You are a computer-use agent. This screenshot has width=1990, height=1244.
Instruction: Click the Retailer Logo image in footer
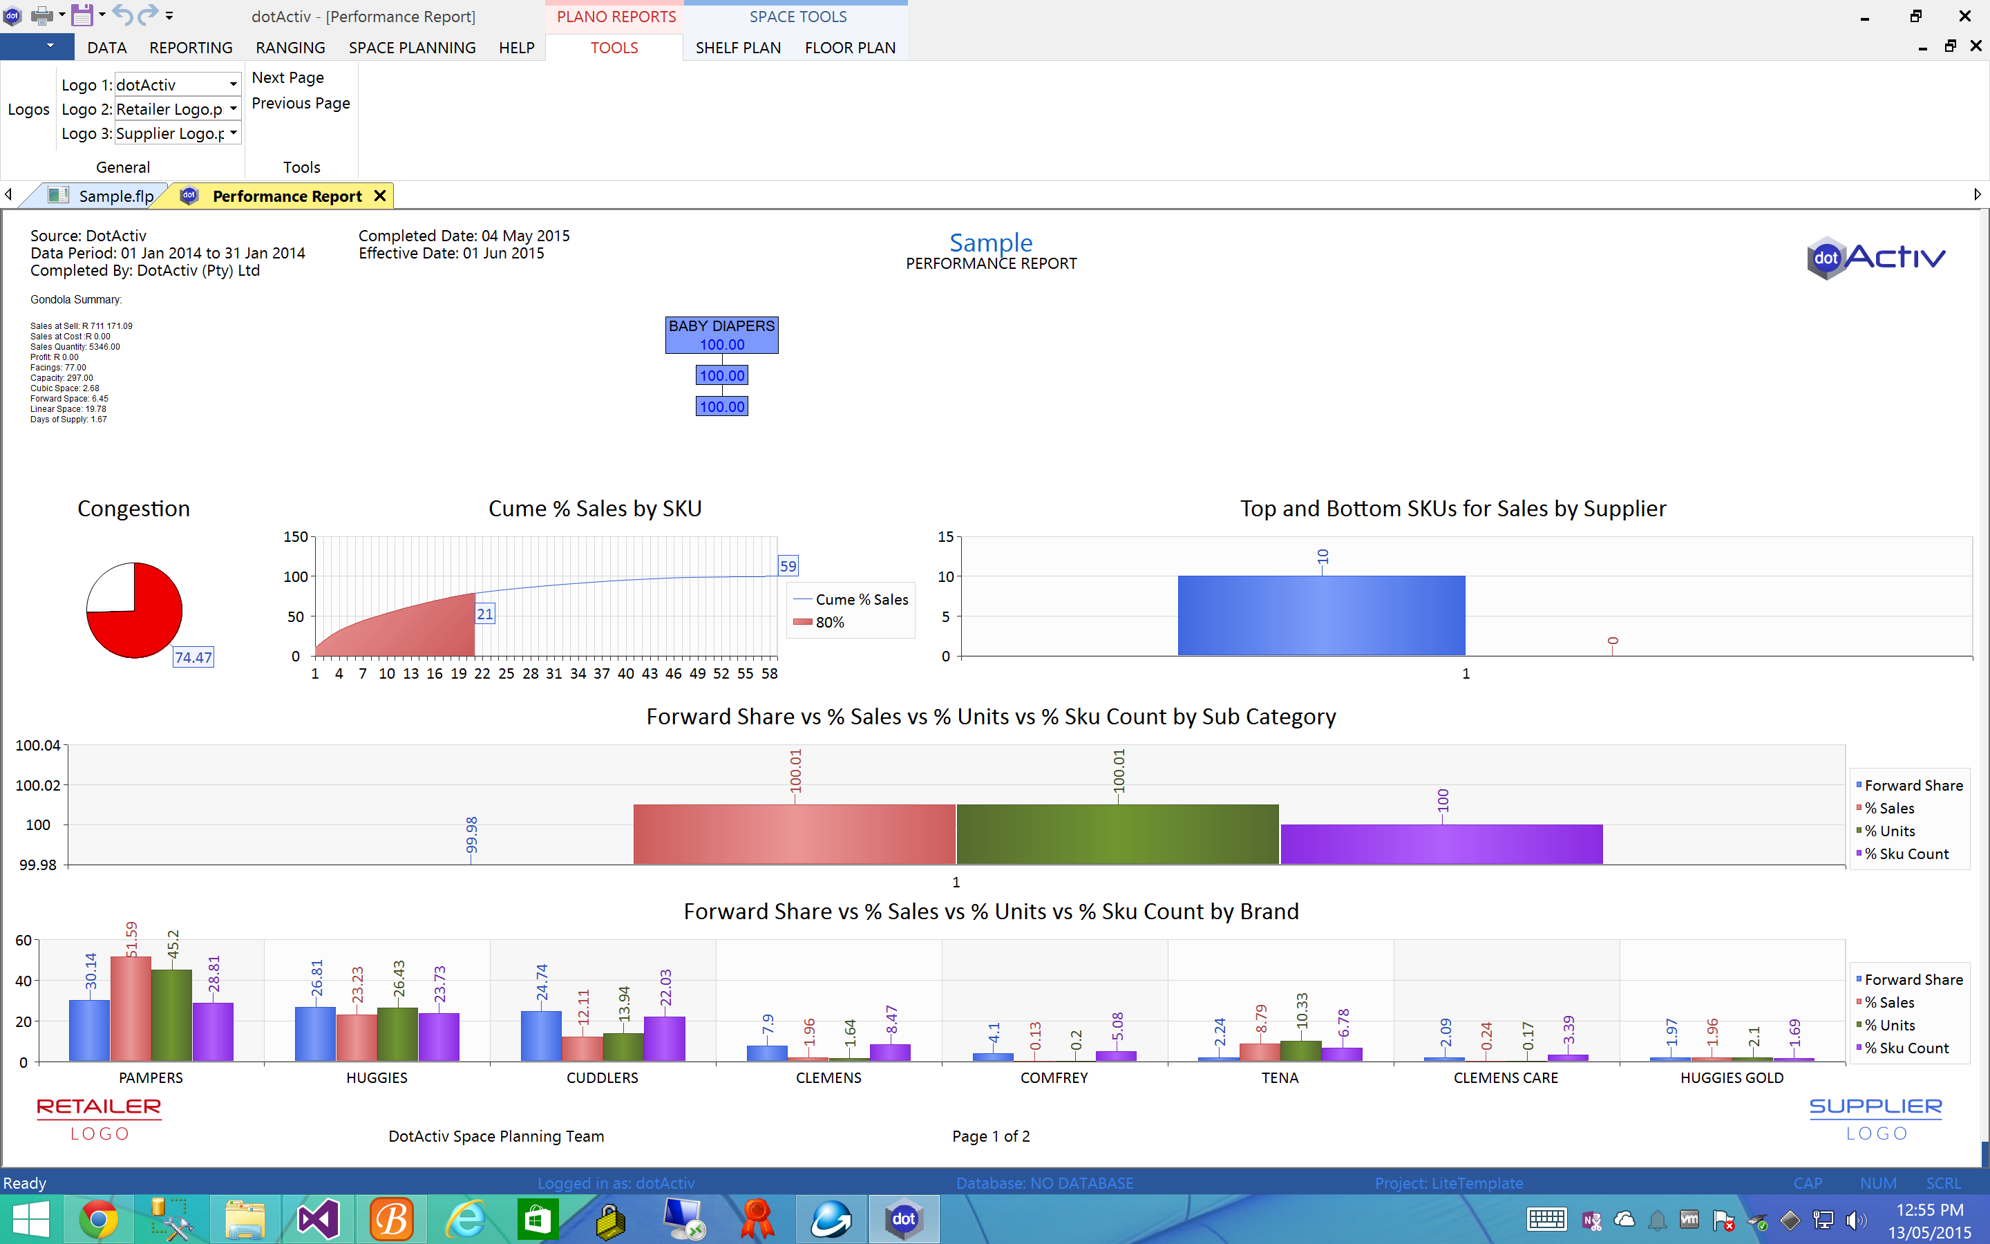(99, 1119)
